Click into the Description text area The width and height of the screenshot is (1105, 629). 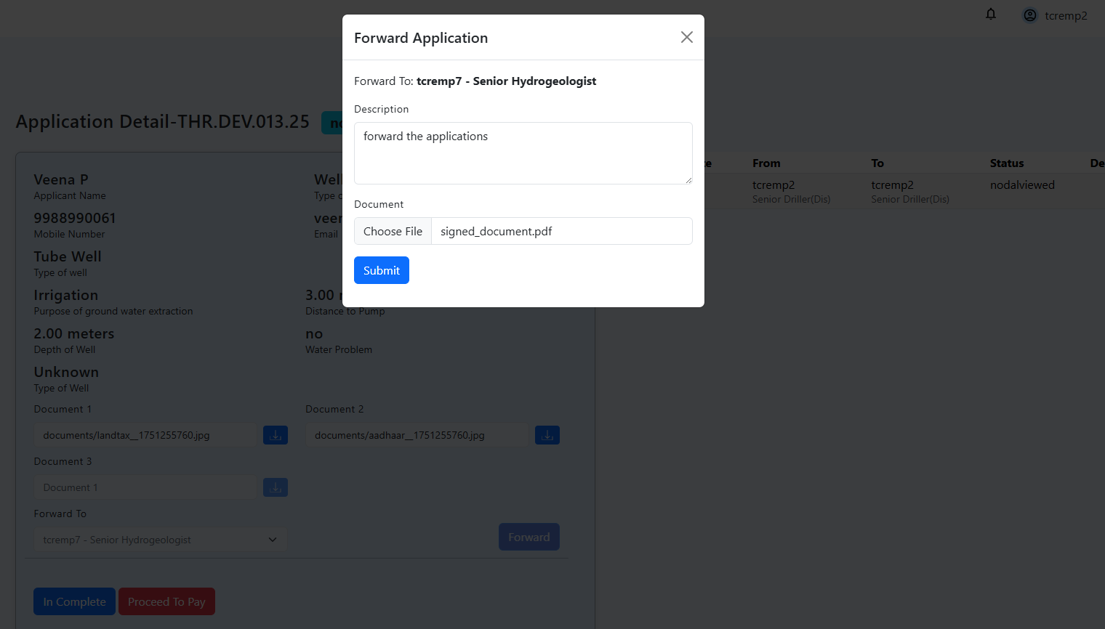[523, 153]
